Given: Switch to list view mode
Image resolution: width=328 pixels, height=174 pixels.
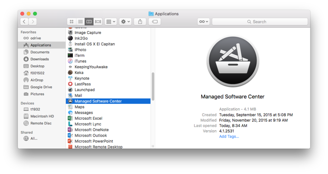Looking at the screenshot, I should pos(80,22).
